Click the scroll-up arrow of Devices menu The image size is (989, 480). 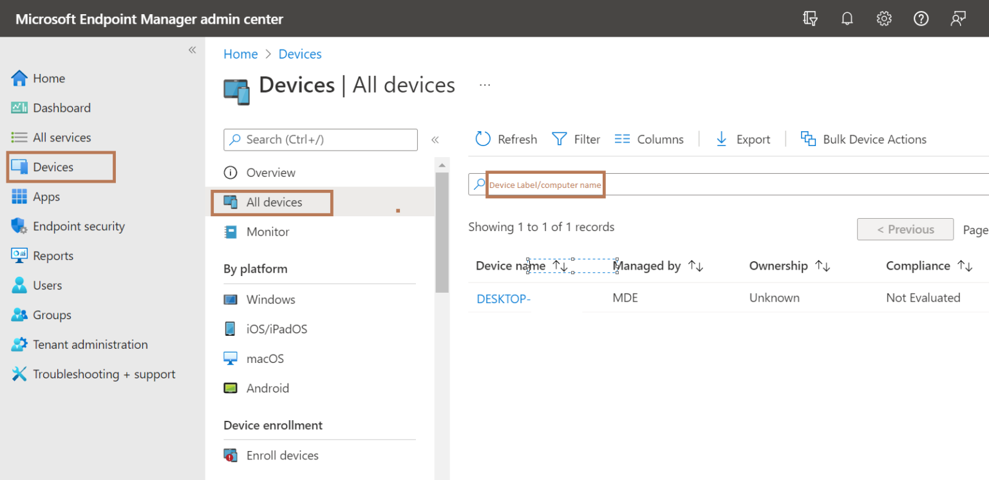click(442, 165)
